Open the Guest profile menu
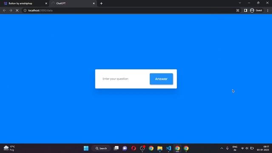 (256, 10)
